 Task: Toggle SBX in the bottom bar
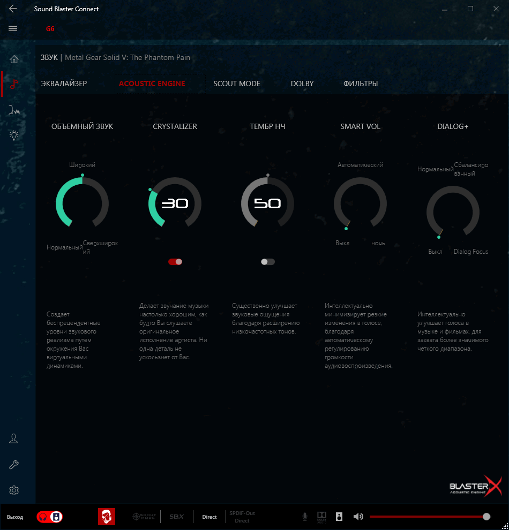(x=177, y=517)
